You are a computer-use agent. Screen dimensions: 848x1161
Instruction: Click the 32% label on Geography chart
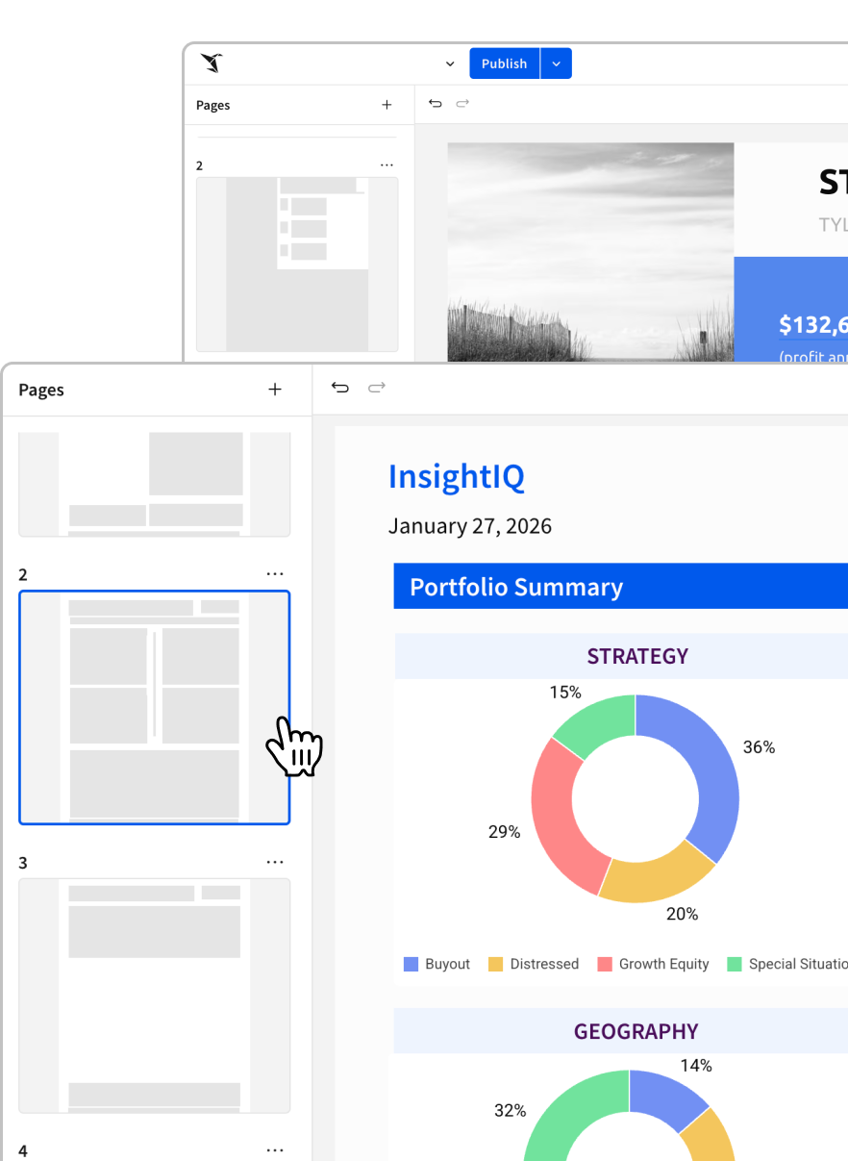point(511,1111)
